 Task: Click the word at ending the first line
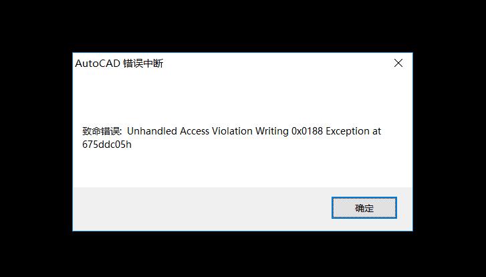[x=376, y=132]
